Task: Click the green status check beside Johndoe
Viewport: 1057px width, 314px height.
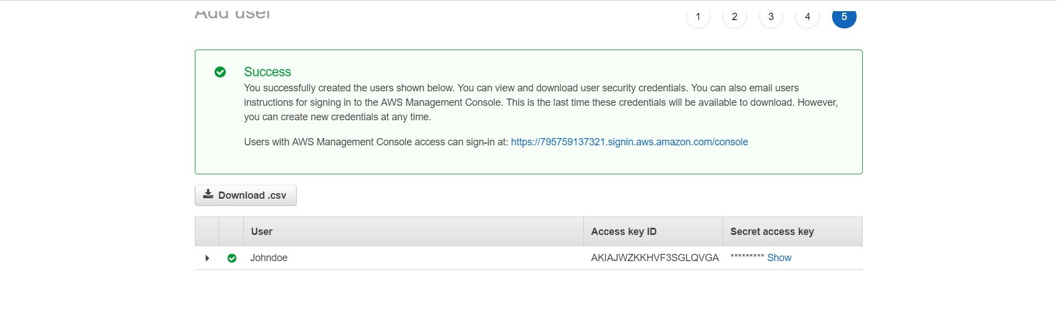Action: (232, 258)
